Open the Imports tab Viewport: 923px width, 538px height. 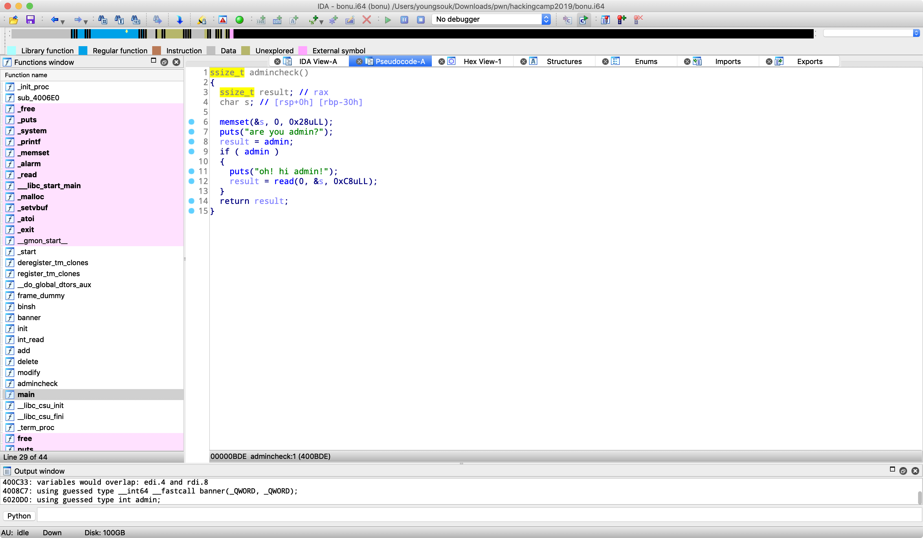tap(727, 62)
